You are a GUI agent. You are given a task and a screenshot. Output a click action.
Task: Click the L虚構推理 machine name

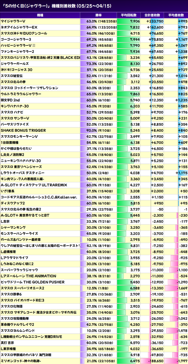coord(9,252)
